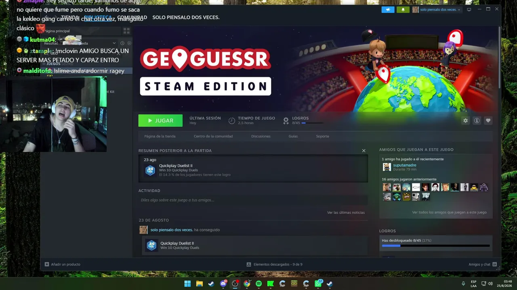
Task: Open the 'solo piensalo dos veces.' activity link
Action: tap(172, 230)
